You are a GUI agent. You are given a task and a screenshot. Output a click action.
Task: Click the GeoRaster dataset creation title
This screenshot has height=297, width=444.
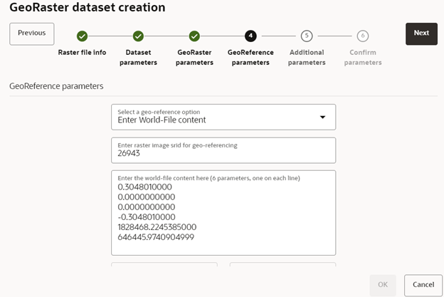(x=88, y=7)
